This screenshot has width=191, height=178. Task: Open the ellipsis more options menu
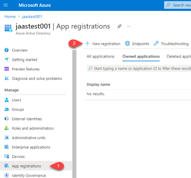[129, 26]
